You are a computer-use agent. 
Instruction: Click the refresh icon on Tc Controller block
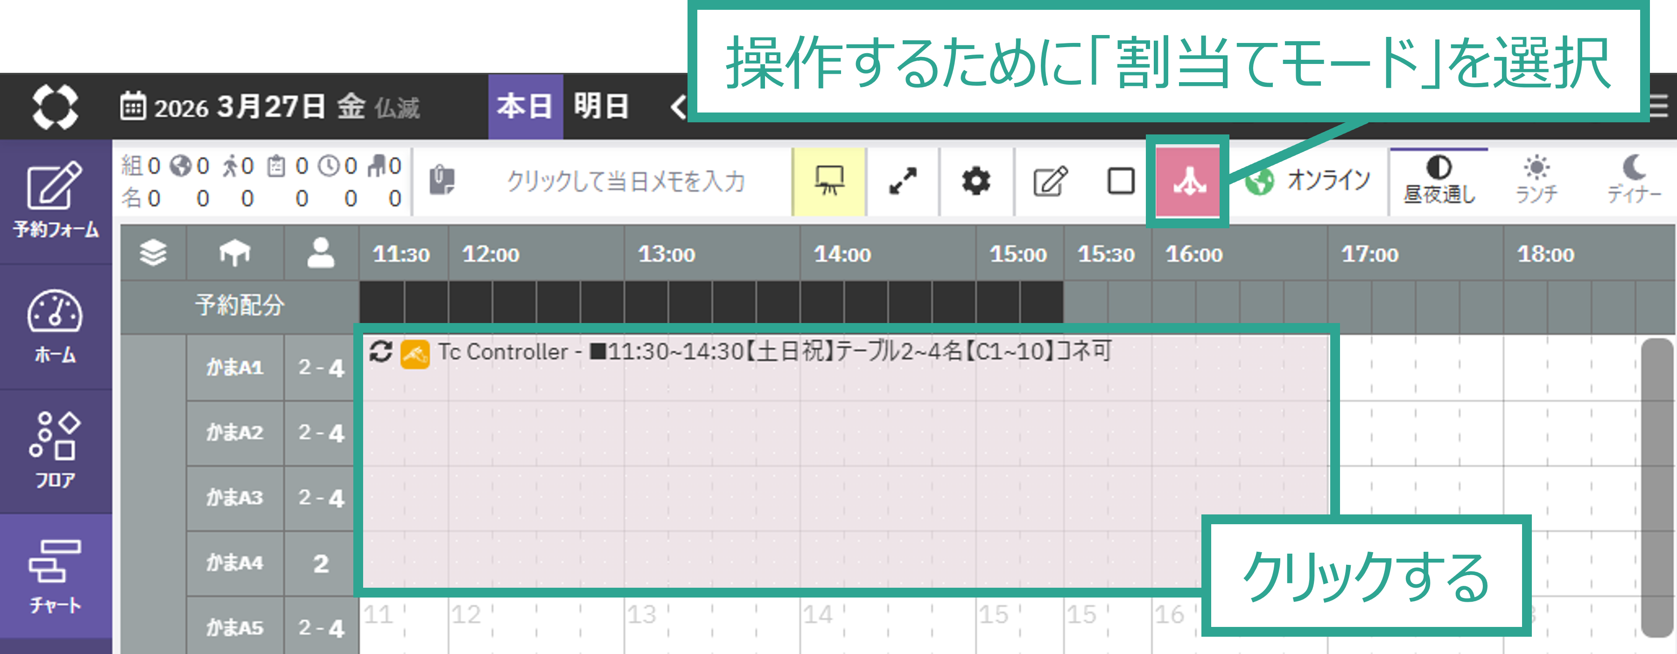pyautogui.click(x=381, y=352)
